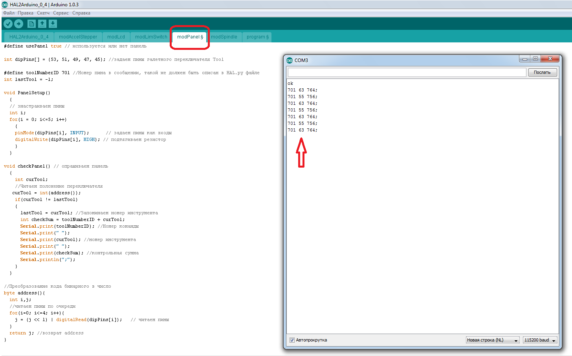Select the modPanel tab

pos(189,37)
